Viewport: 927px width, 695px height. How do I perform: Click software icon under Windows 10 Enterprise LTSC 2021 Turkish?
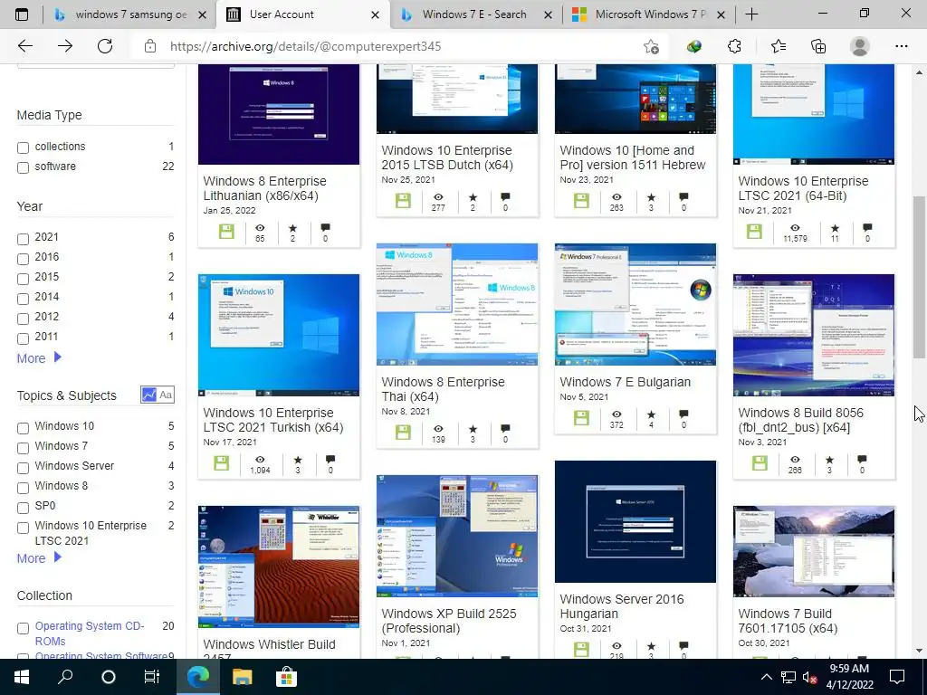pyautogui.click(x=222, y=462)
